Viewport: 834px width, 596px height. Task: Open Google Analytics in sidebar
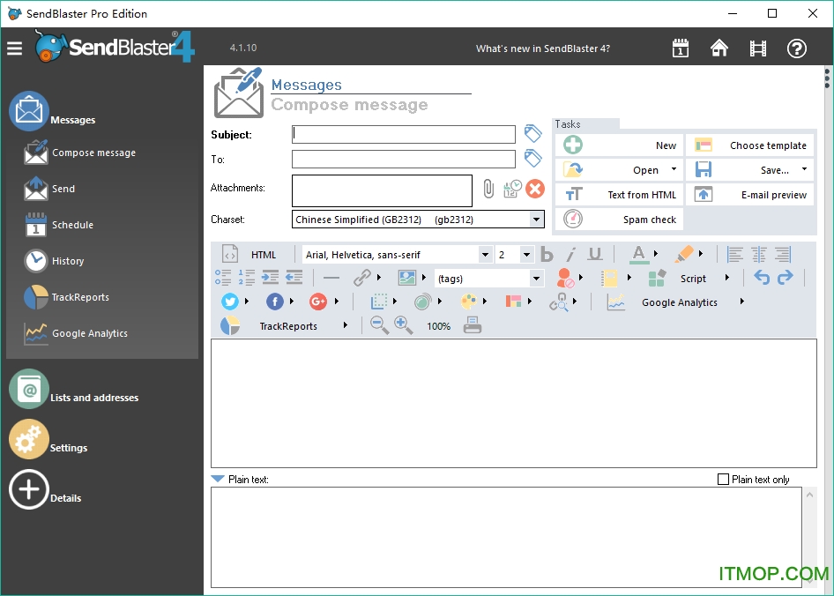coord(76,333)
